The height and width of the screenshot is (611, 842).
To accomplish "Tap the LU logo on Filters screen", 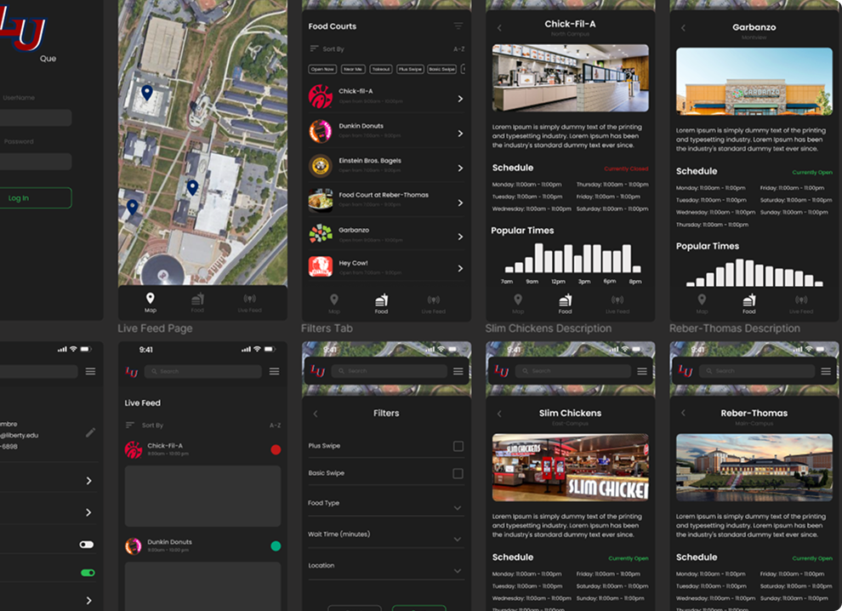I will coord(318,371).
